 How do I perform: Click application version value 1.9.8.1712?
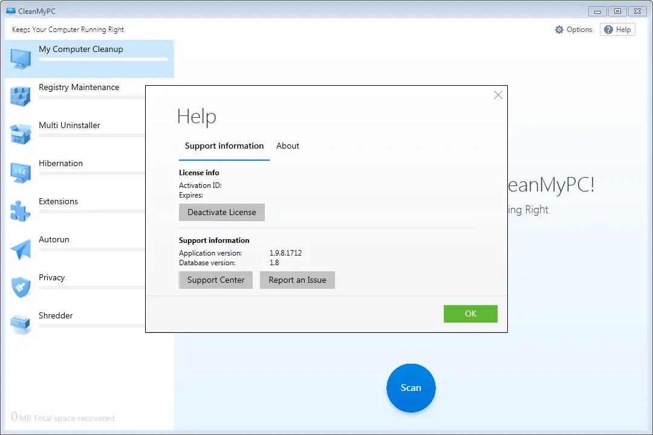285,253
